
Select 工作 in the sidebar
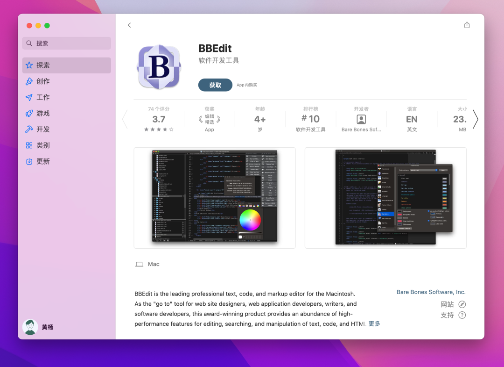tap(67, 97)
